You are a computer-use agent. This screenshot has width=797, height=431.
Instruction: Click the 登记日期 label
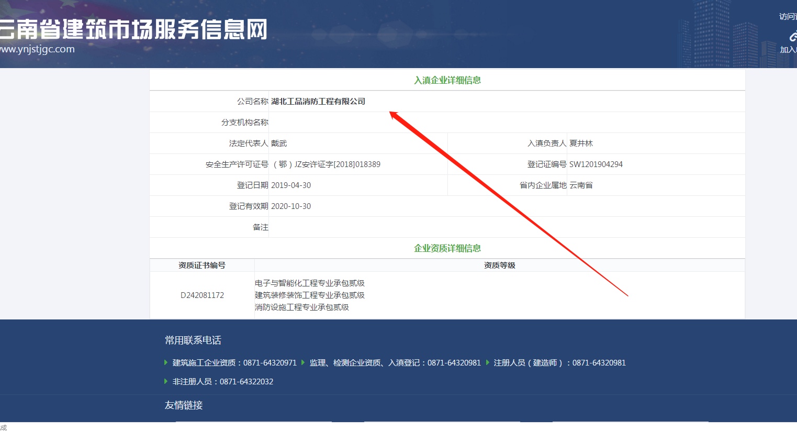253,185
